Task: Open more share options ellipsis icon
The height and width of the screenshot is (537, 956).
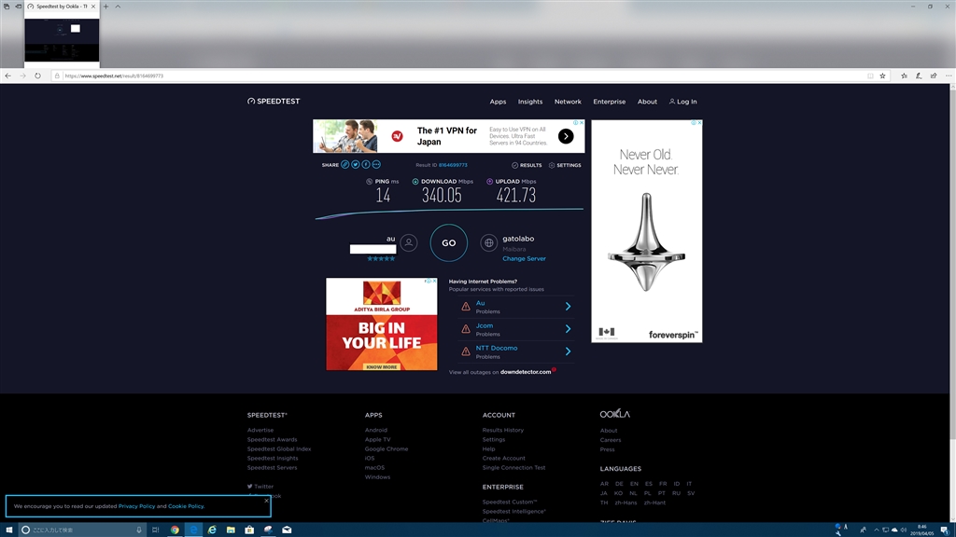Action: [x=376, y=164]
